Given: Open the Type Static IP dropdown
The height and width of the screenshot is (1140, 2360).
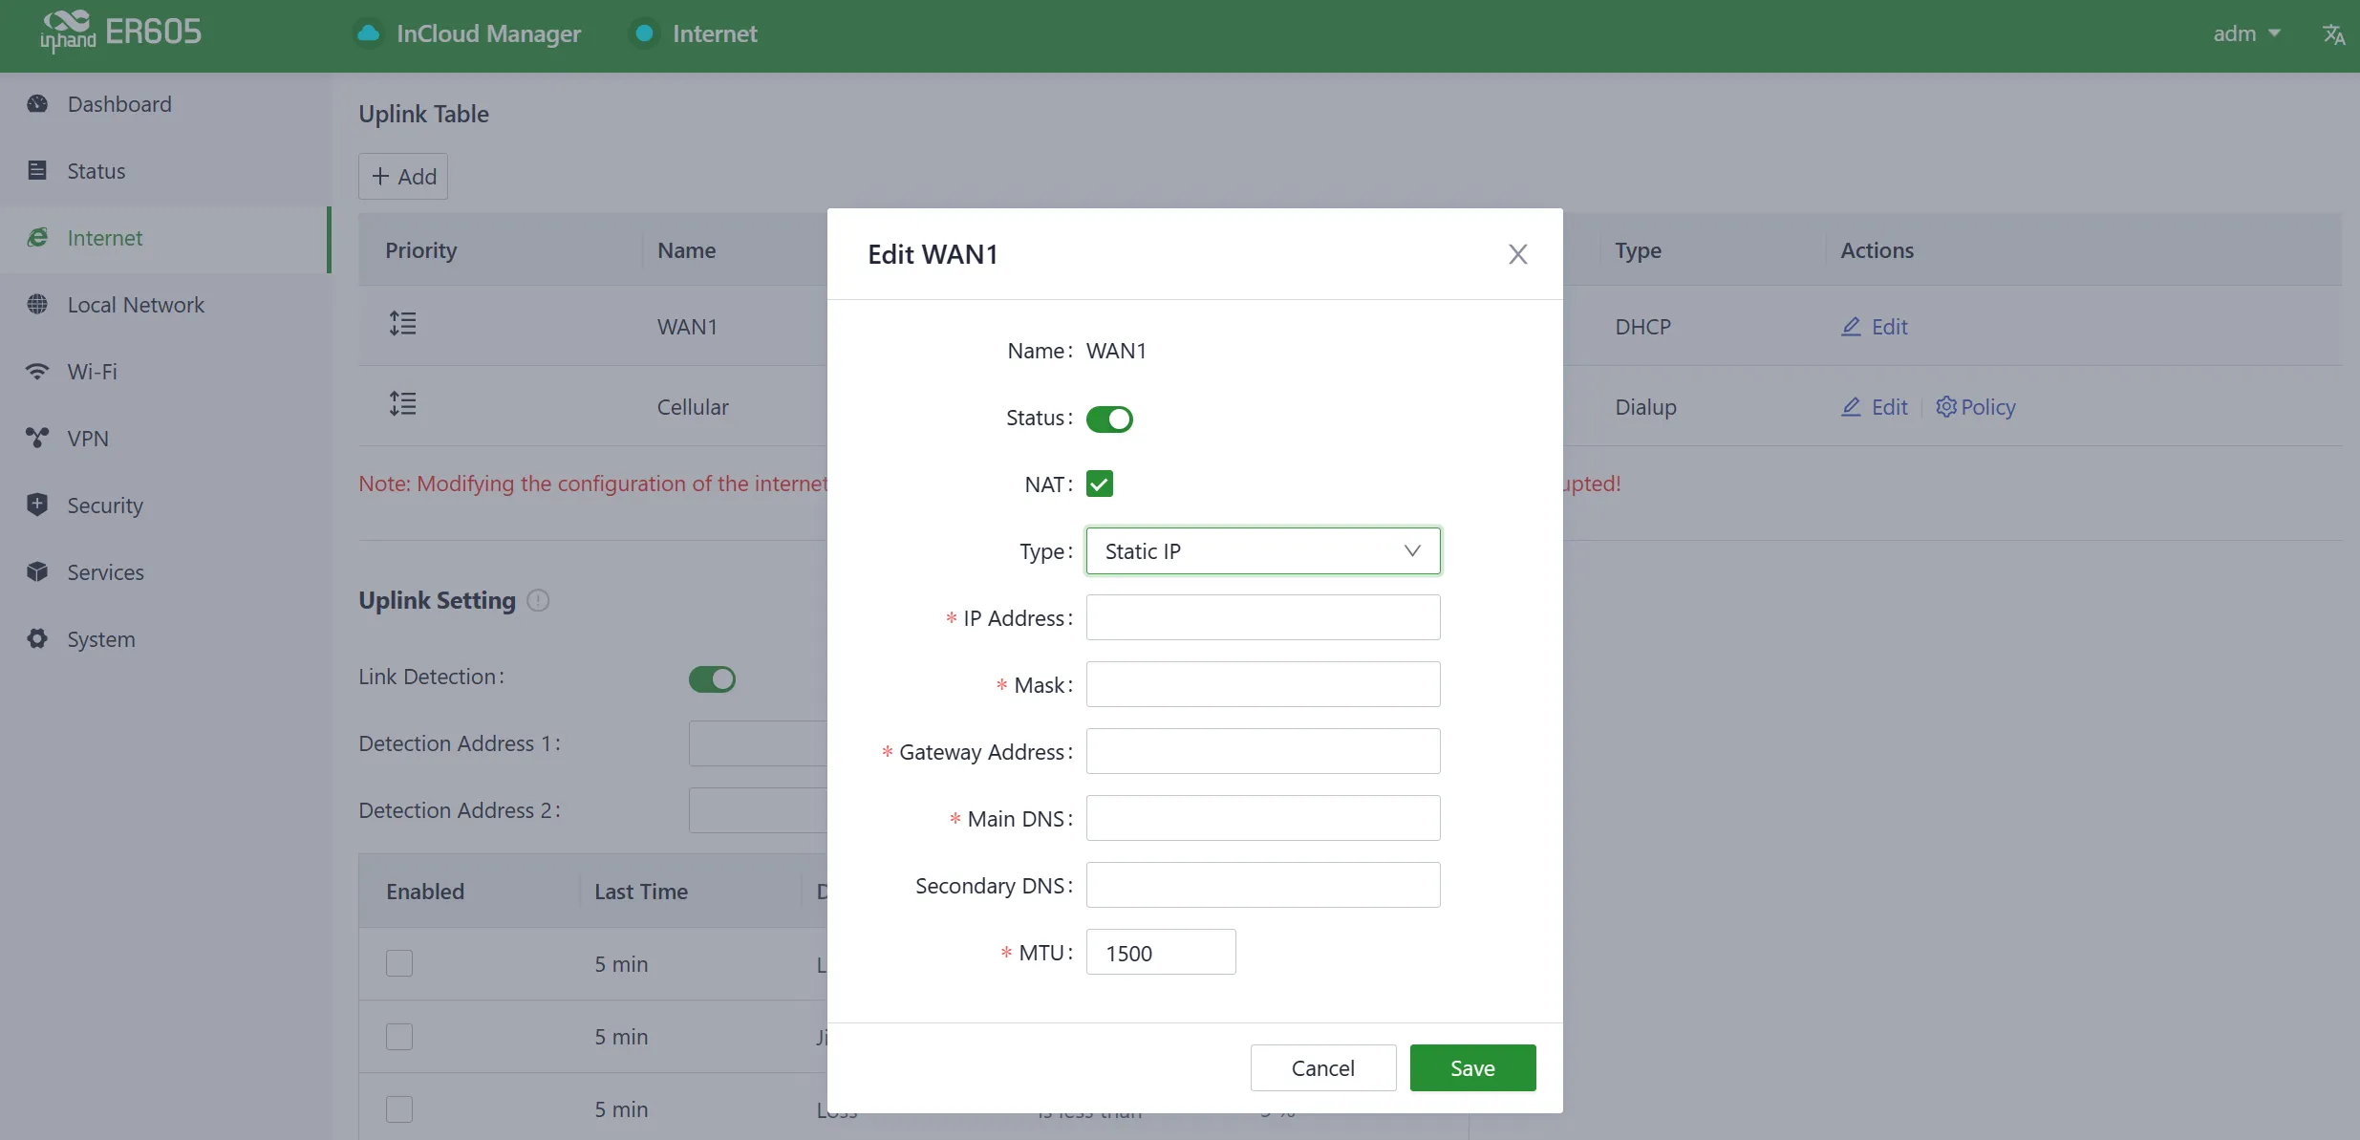Looking at the screenshot, I should (1263, 551).
